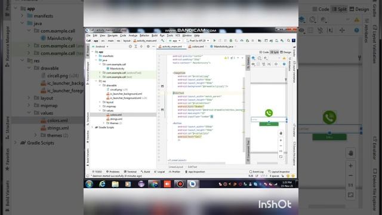Click the orientation icon in design toolbar
The image size is (382, 215).
(260, 58)
